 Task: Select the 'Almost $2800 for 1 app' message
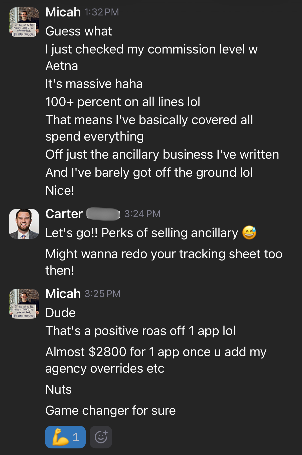tap(156, 360)
